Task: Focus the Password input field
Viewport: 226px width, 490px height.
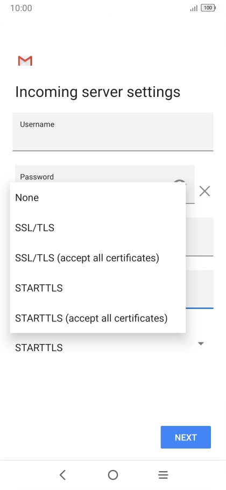Action: 105,174
